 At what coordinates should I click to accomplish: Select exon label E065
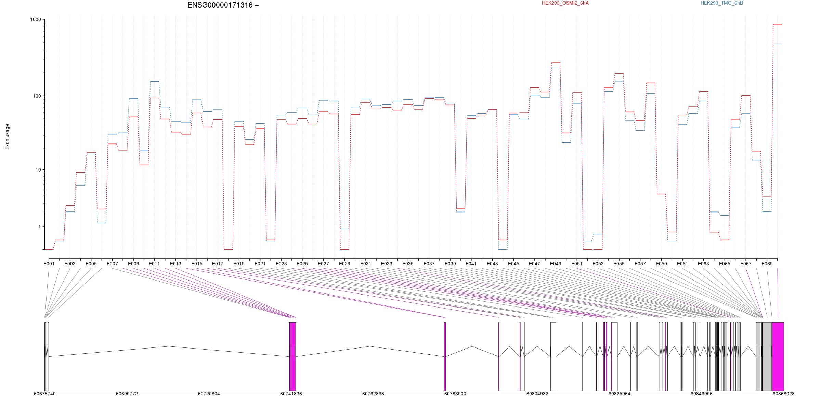pyautogui.click(x=725, y=264)
